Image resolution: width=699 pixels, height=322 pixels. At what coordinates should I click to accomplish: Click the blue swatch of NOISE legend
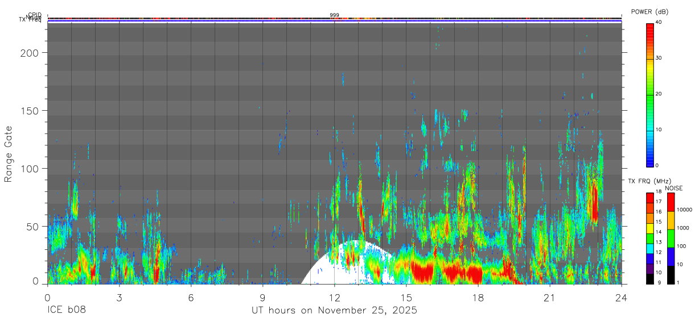(671, 256)
